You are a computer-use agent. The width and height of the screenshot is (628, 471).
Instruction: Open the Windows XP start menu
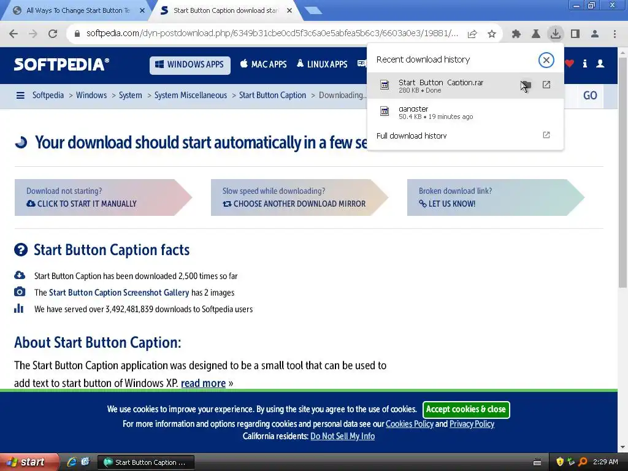(28, 462)
